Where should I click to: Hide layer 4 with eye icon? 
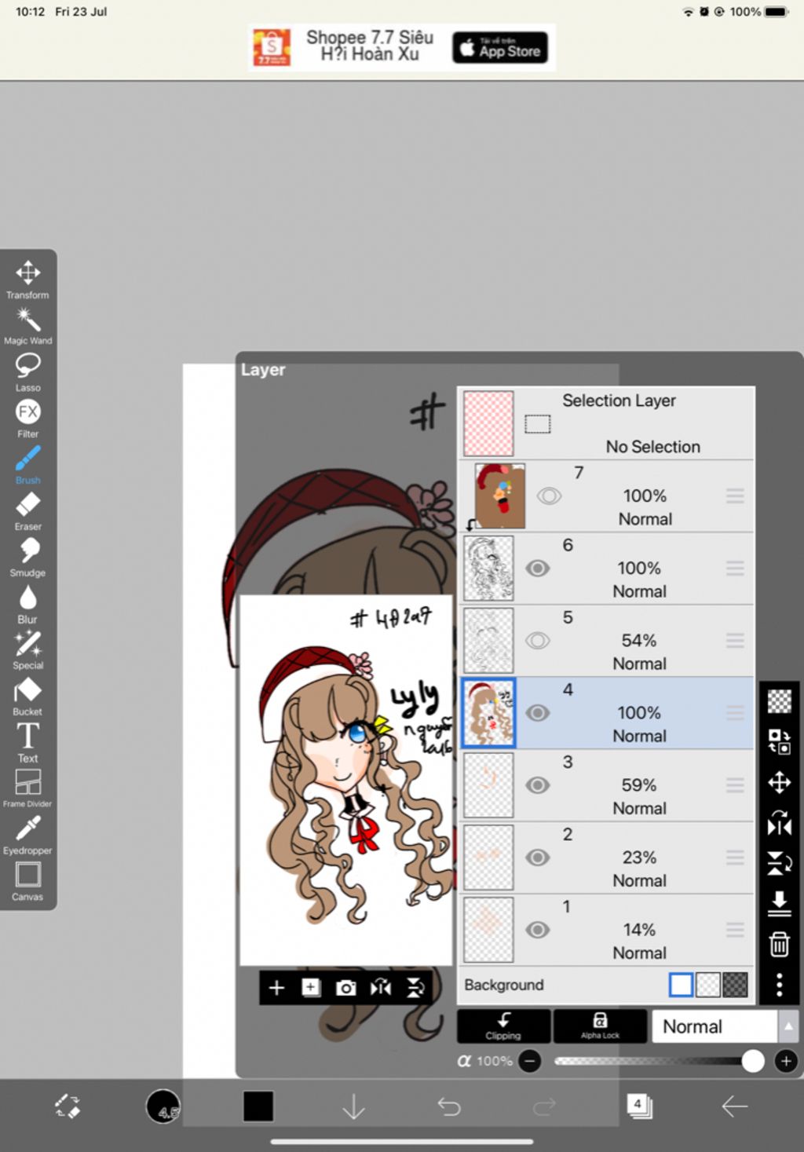[x=538, y=713]
